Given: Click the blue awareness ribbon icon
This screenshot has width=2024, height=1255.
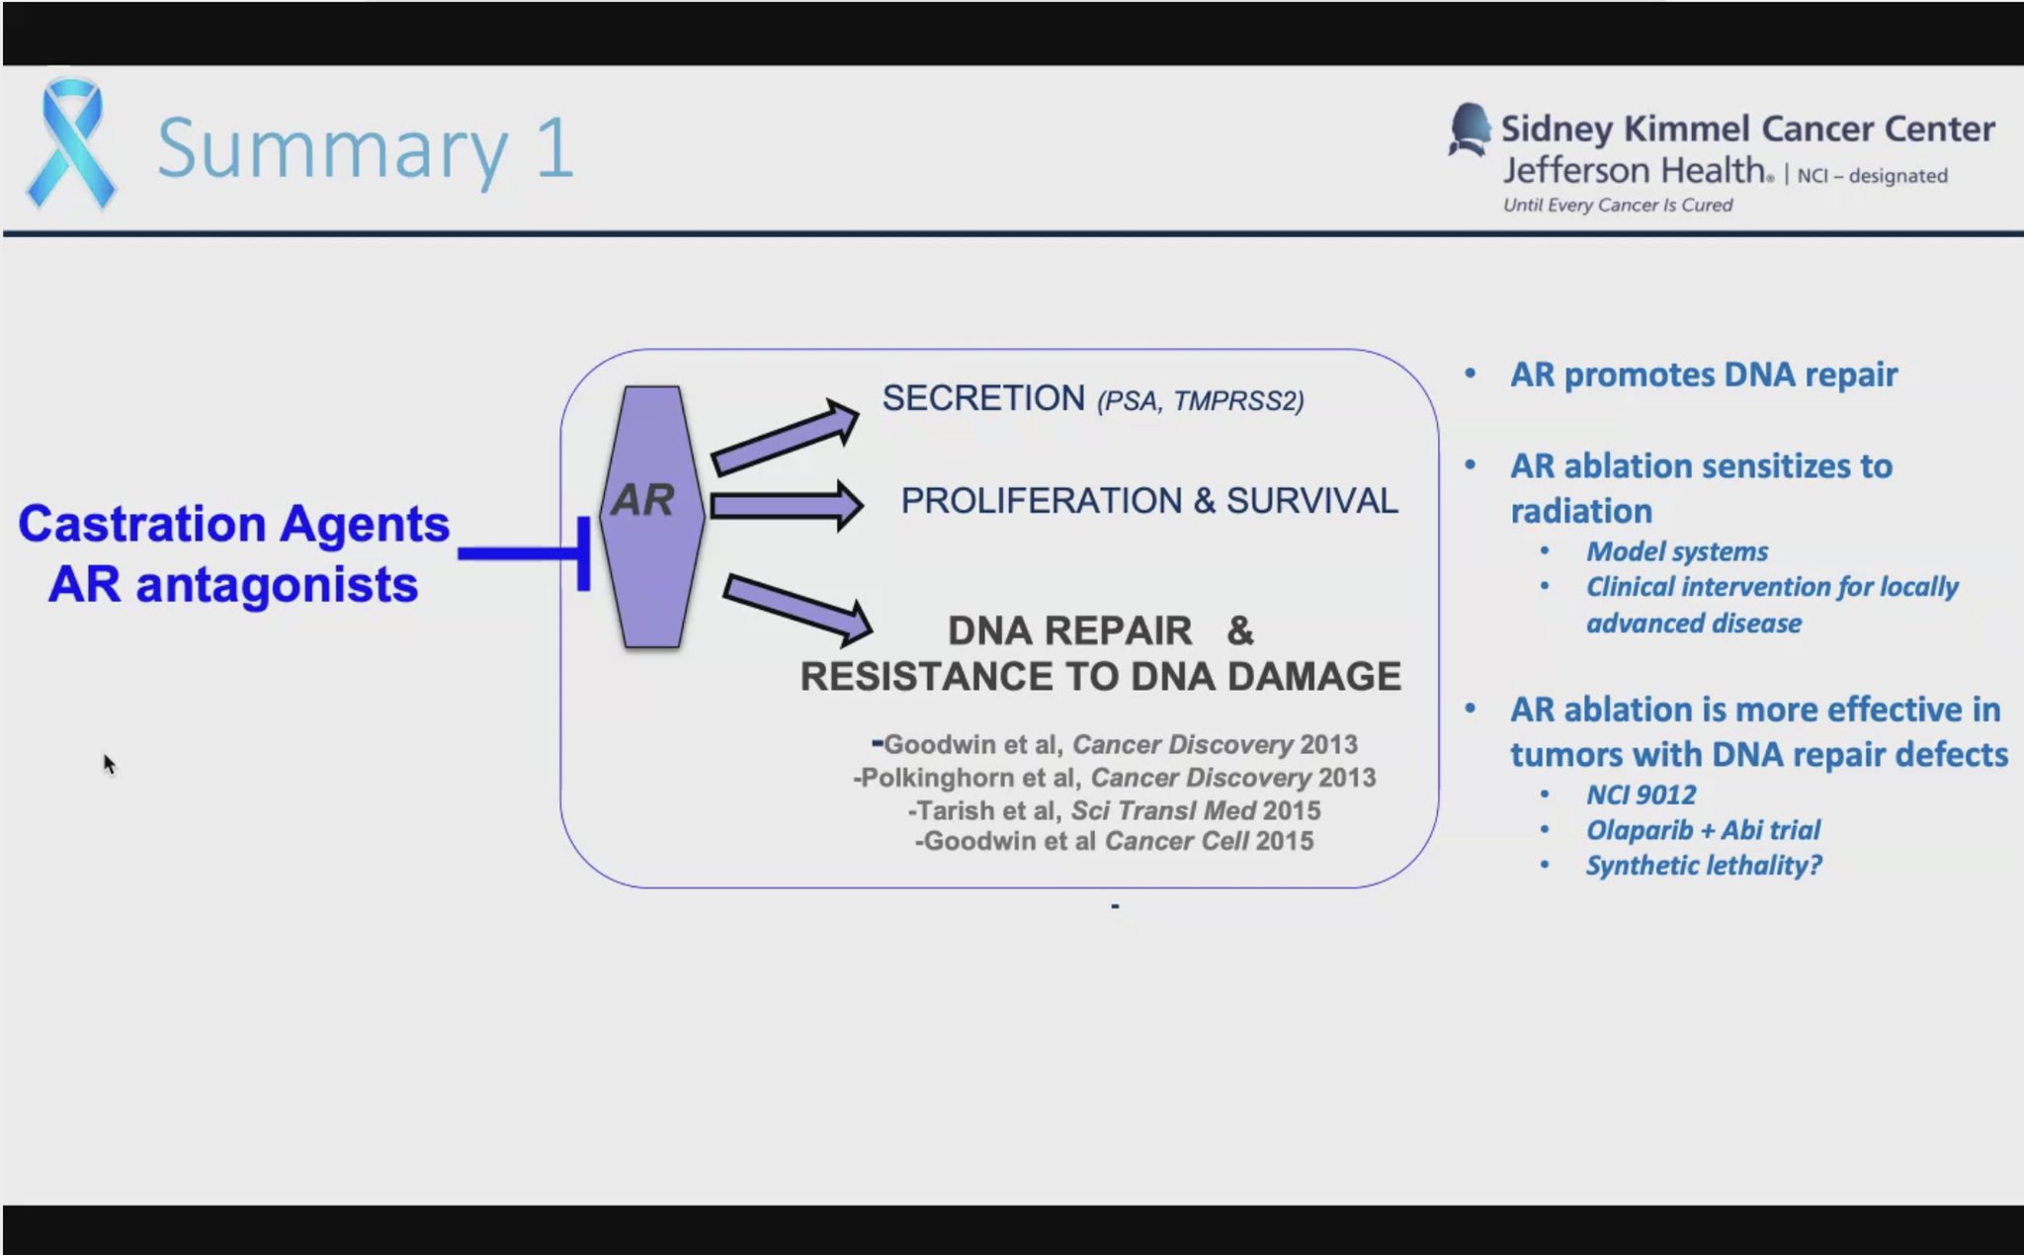Looking at the screenshot, I should pos(71,144).
